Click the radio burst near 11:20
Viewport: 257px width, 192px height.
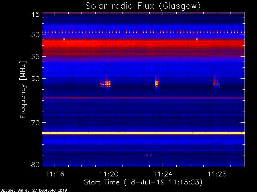(x=106, y=83)
